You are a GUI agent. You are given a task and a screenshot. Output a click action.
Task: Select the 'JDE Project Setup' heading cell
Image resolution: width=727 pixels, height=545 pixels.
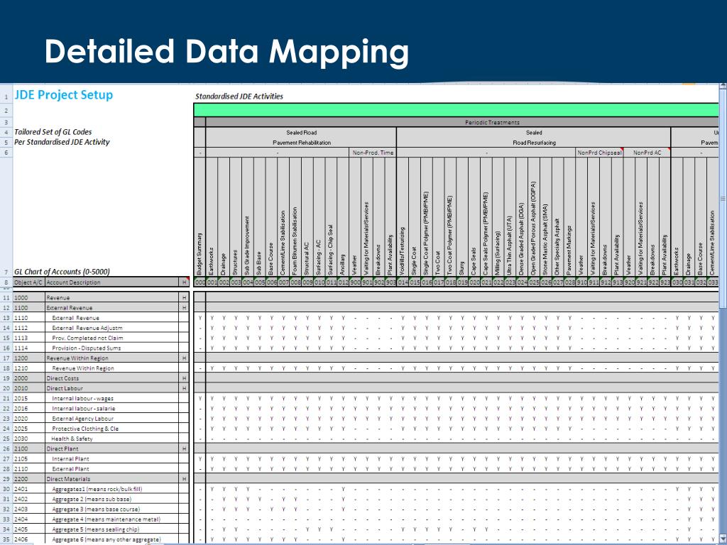63,94
